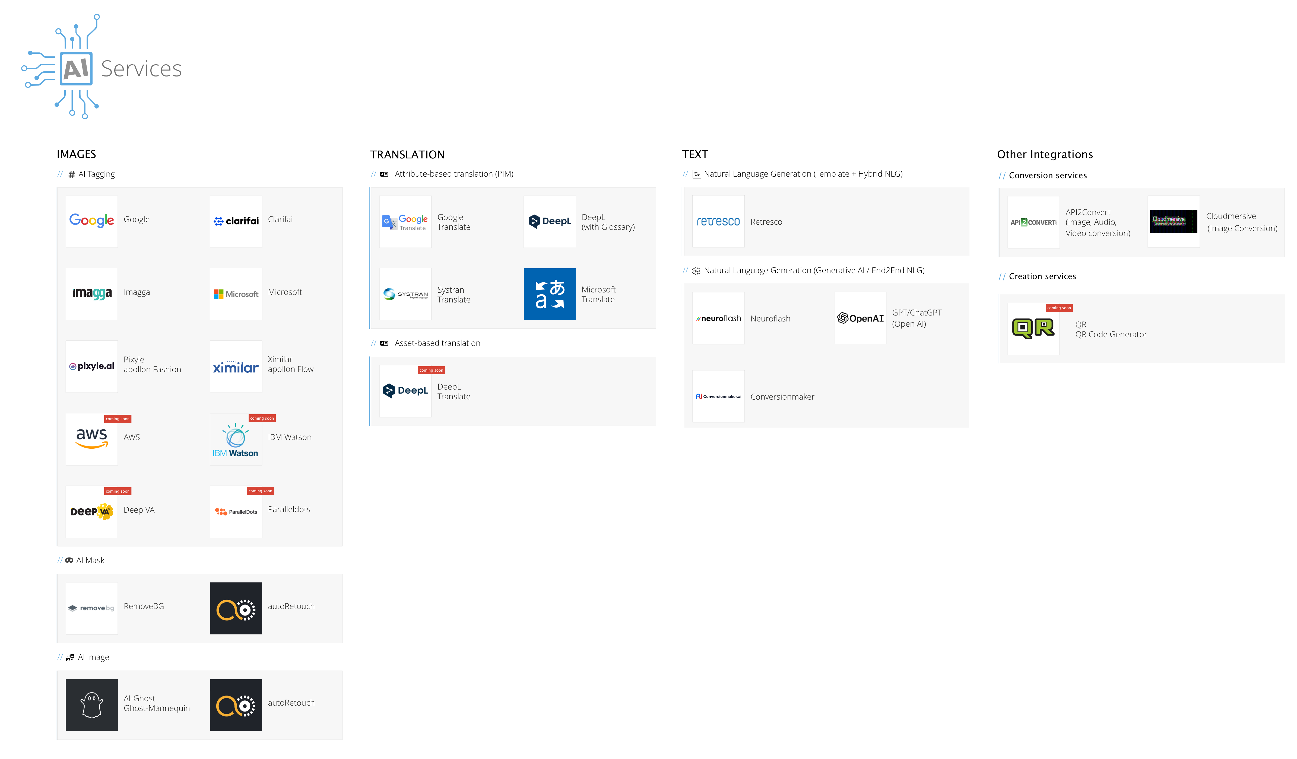Image resolution: width=1297 pixels, height=759 pixels.
Task: Select the RemoveBG service under AI Mask
Action: tap(92, 608)
